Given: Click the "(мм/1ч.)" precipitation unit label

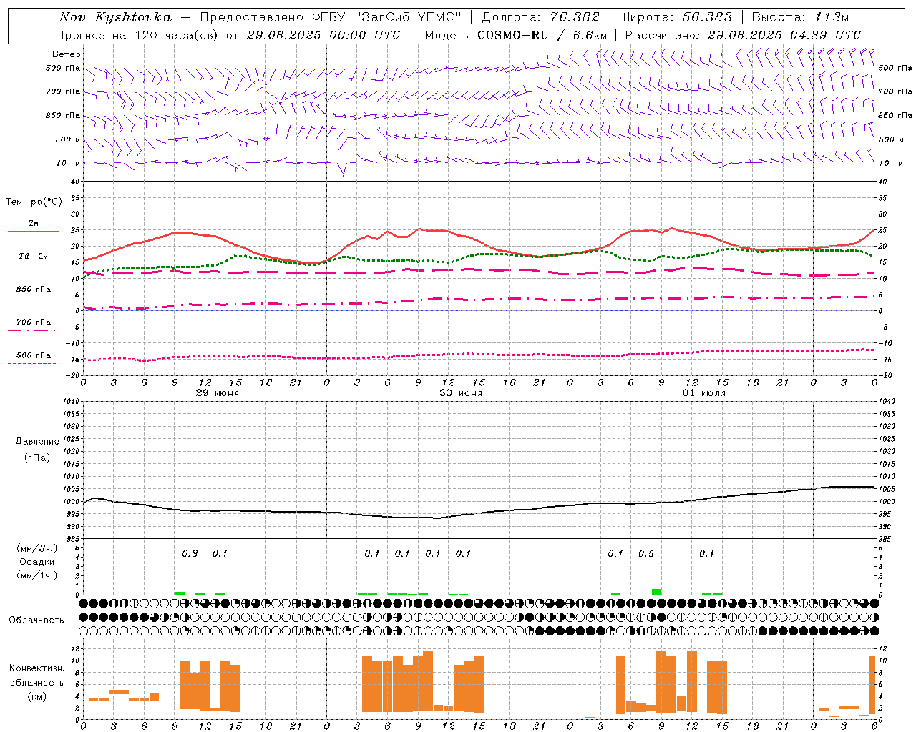Looking at the screenshot, I should pos(37,575).
